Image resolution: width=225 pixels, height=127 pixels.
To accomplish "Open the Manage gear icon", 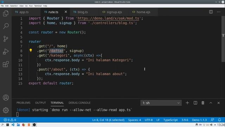I will click(x=6, y=110).
